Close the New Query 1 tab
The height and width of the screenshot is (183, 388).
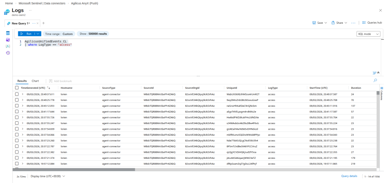click(38, 23)
